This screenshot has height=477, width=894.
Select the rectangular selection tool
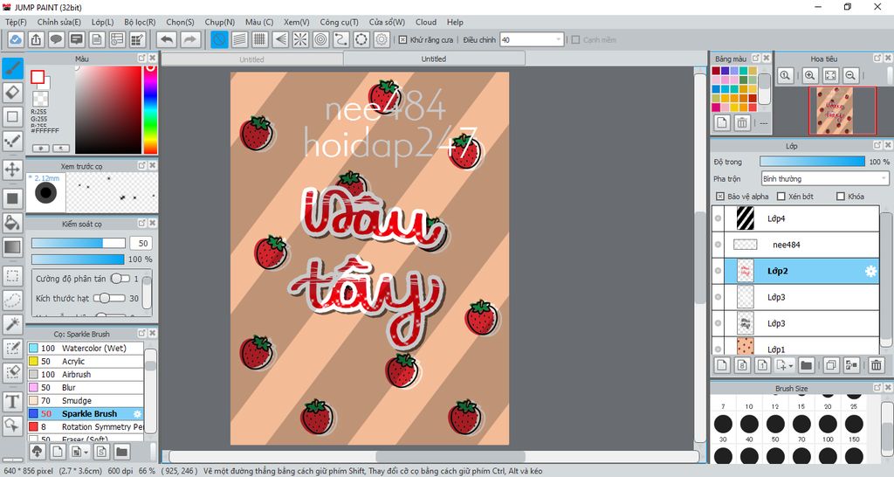[x=12, y=276]
